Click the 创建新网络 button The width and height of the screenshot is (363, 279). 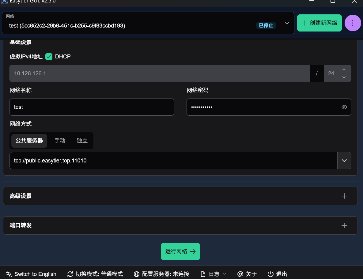319,23
